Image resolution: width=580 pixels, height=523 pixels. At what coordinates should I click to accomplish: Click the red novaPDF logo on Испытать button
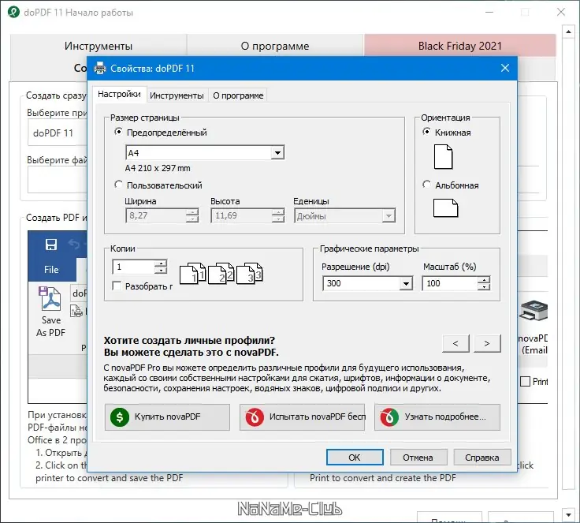pos(255,417)
